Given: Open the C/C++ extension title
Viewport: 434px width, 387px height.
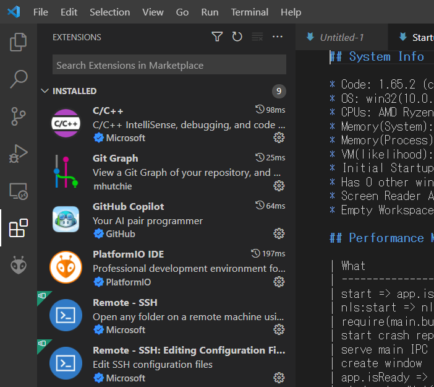Looking at the screenshot, I should click(x=108, y=111).
